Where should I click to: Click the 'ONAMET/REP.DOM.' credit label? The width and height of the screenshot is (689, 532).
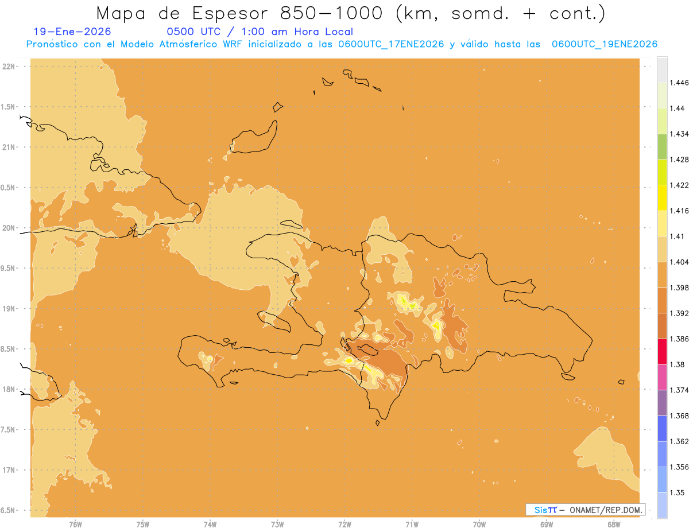[605, 510]
